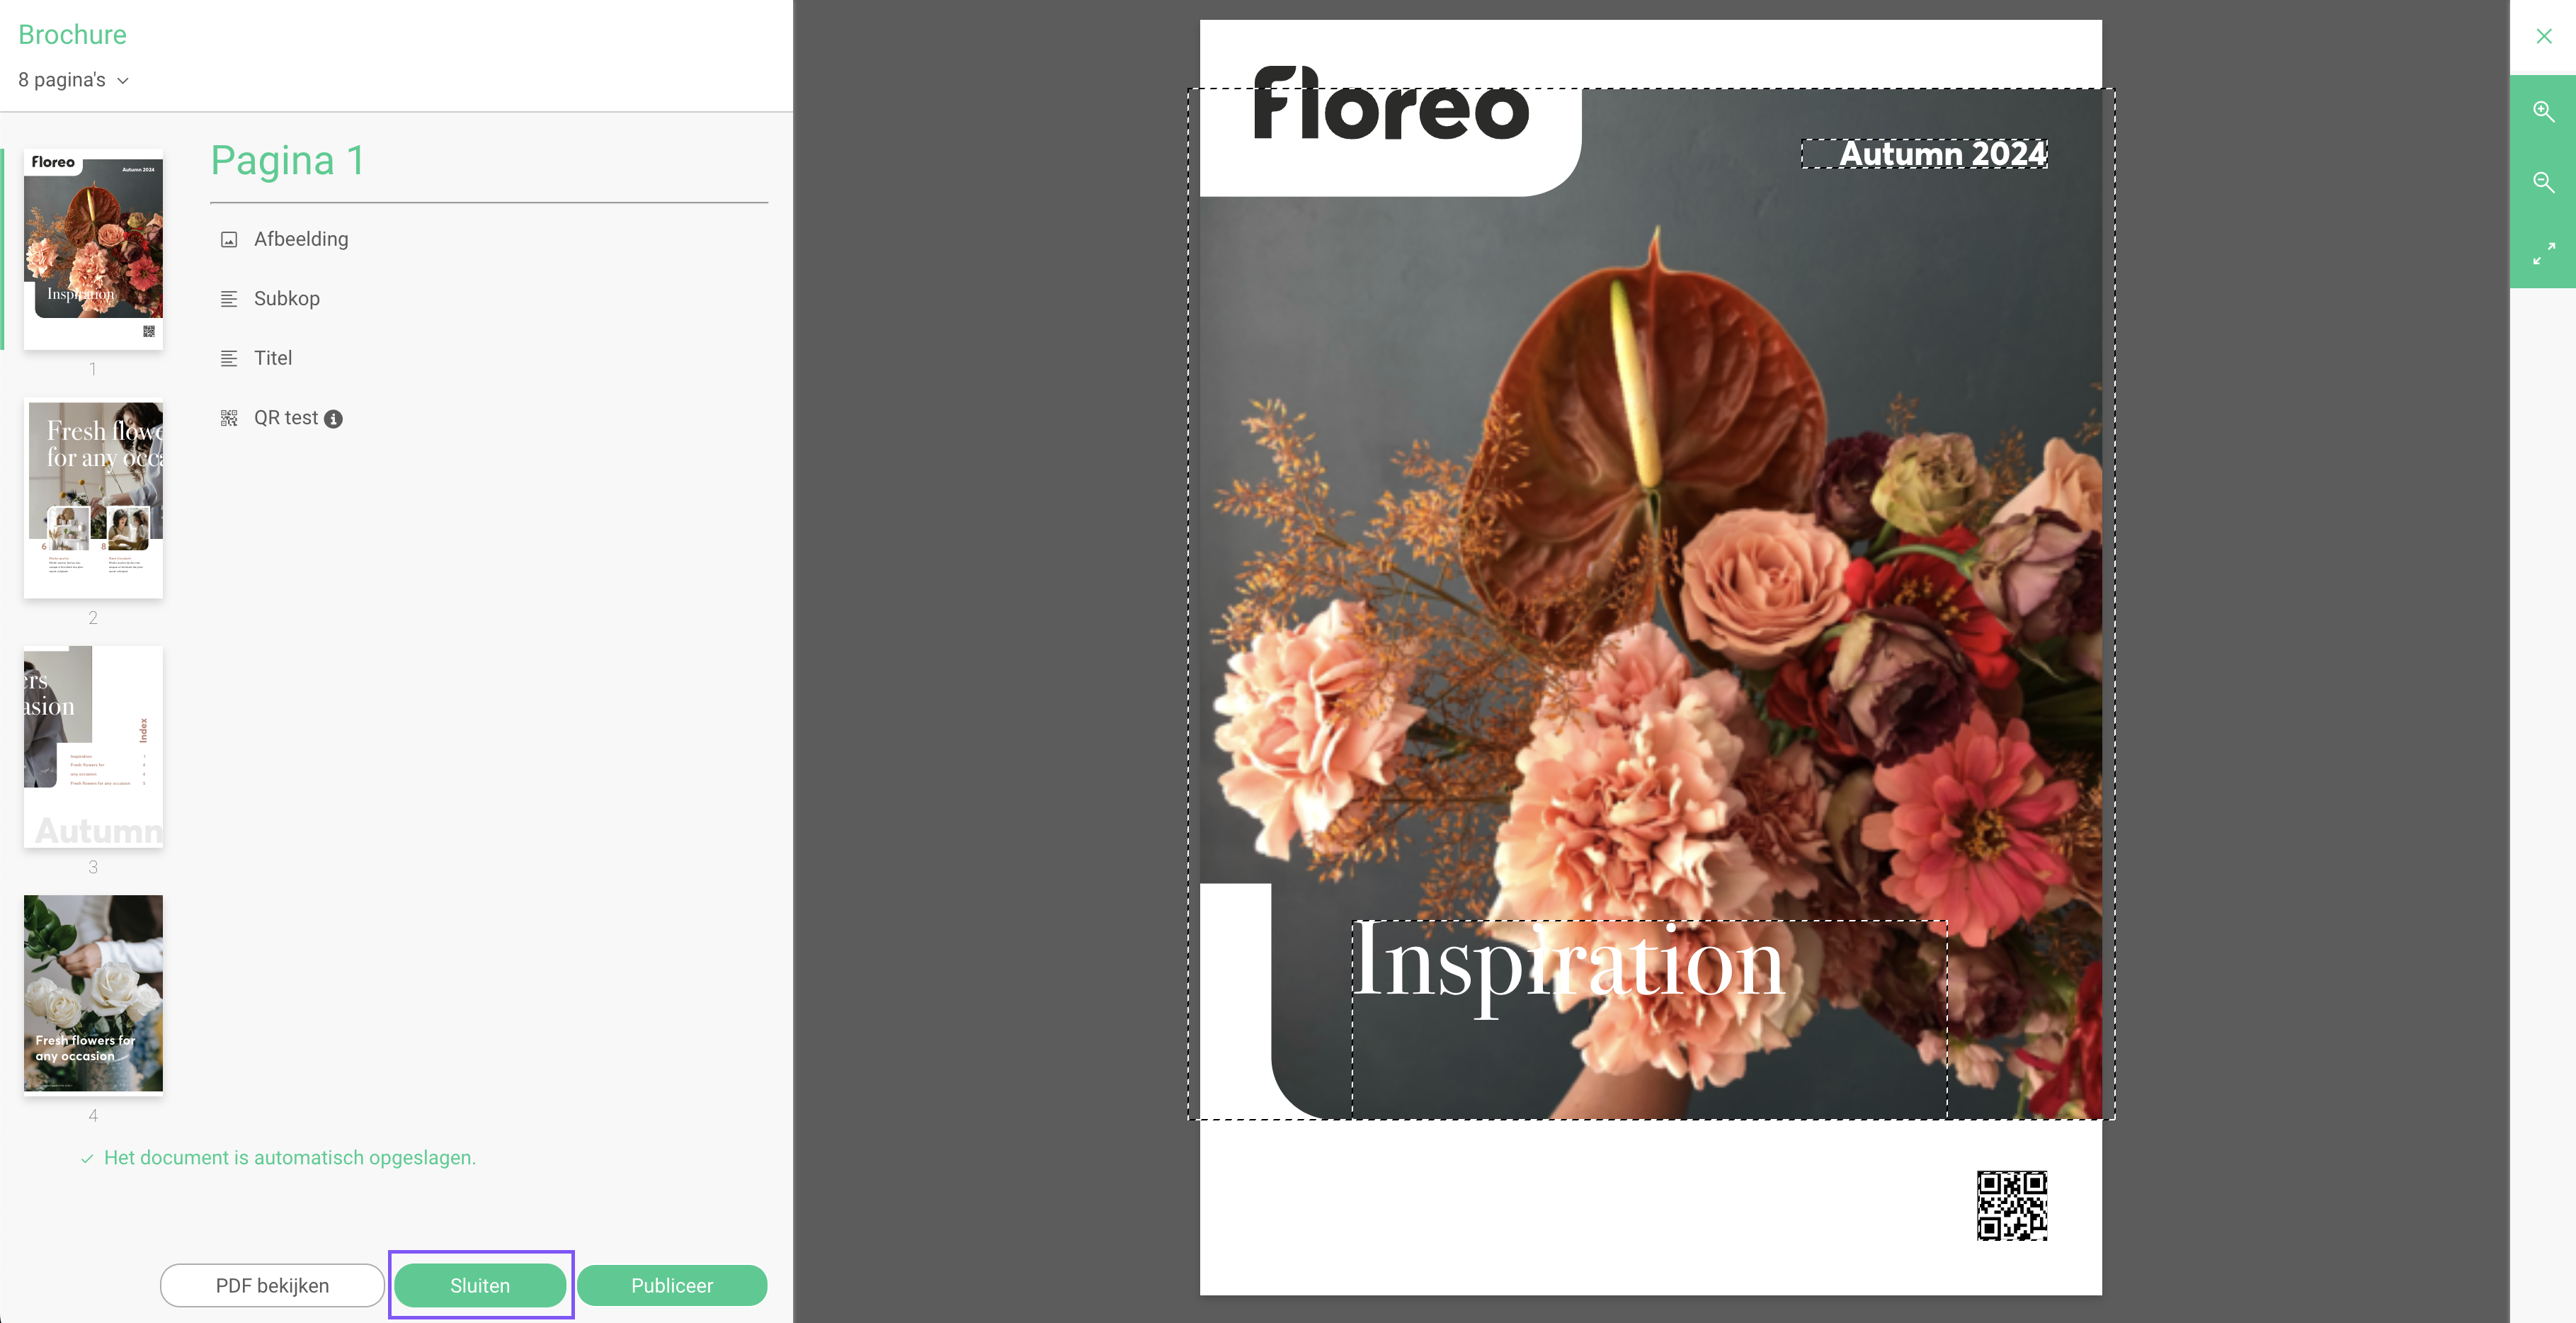Select the page 4 white roses thumbnail
This screenshot has width=2576, height=1323.
pos(93,994)
